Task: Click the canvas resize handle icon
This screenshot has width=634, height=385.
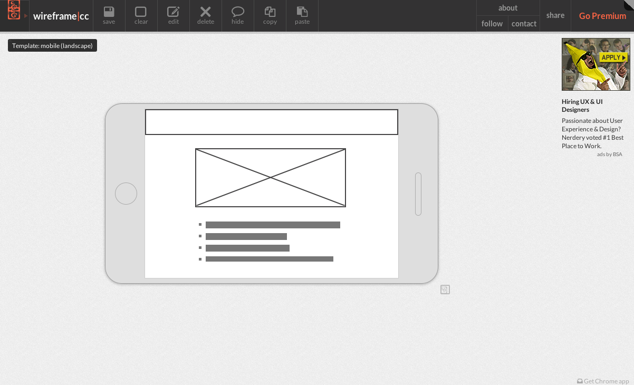Action: pos(445,290)
